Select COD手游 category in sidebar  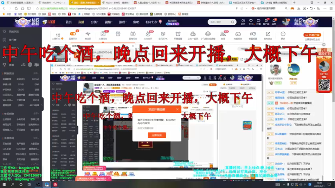(21, 149)
